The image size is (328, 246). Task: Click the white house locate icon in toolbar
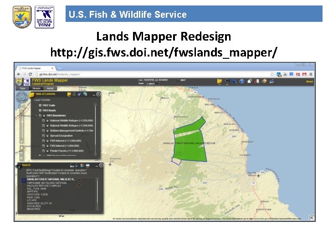point(250,81)
